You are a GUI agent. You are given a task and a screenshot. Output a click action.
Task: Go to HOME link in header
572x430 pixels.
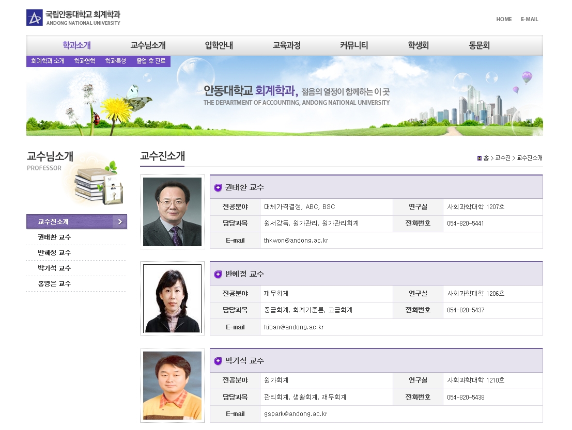(x=504, y=19)
